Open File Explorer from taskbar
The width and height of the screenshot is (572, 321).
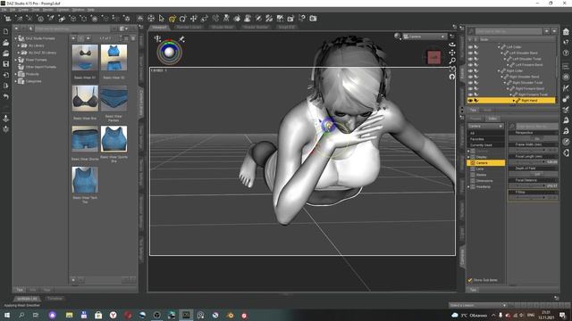[70, 315]
